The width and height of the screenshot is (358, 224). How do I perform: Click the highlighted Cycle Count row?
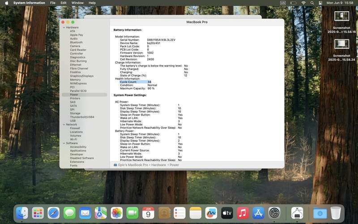[136, 82]
